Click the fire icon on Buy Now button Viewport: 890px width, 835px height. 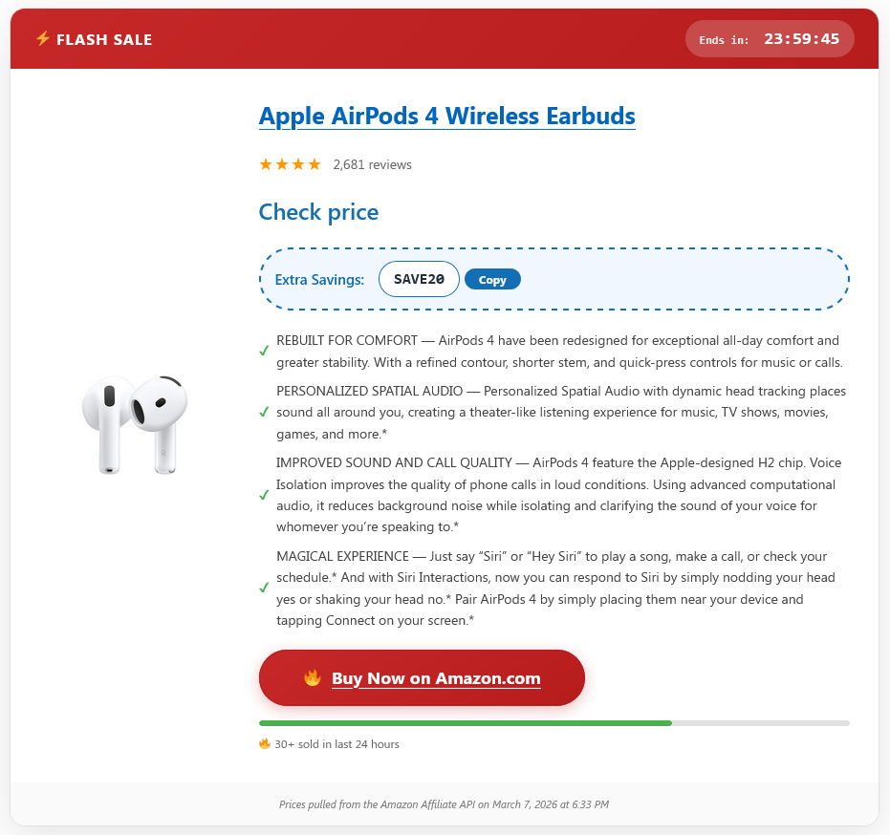pyautogui.click(x=313, y=678)
